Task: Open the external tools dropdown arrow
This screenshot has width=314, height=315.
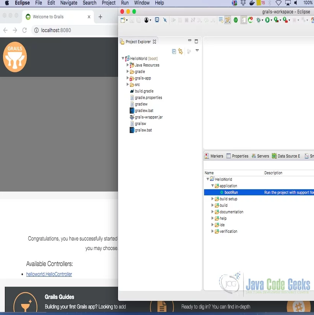Action: pos(289,20)
